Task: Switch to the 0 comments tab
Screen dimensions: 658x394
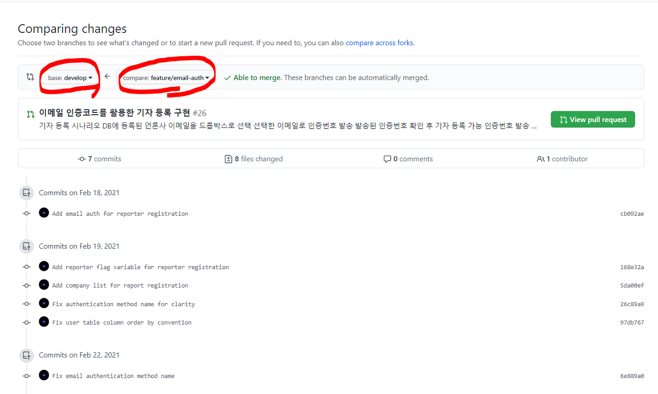Action: 408,159
